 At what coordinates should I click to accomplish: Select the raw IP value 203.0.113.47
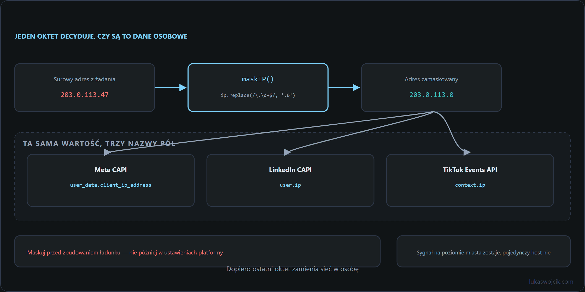(x=85, y=95)
